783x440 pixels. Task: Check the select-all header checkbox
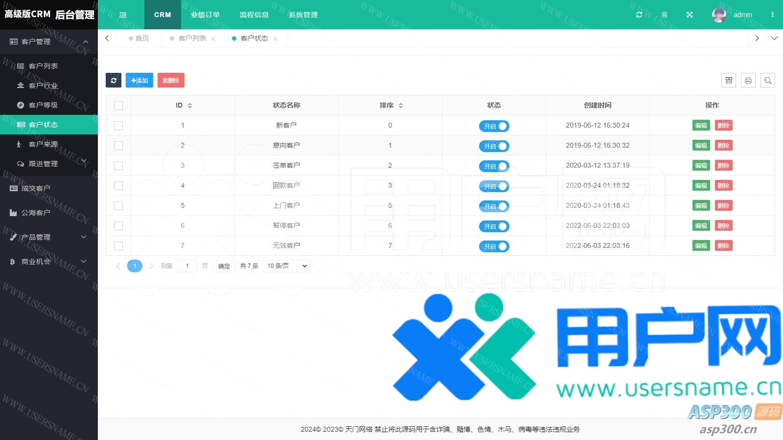pyautogui.click(x=118, y=106)
